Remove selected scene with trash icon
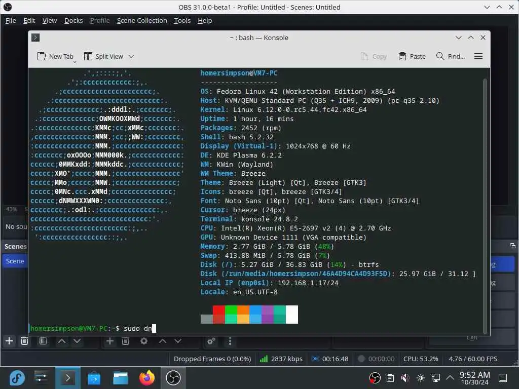The image size is (519, 389). tap(24, 341)
